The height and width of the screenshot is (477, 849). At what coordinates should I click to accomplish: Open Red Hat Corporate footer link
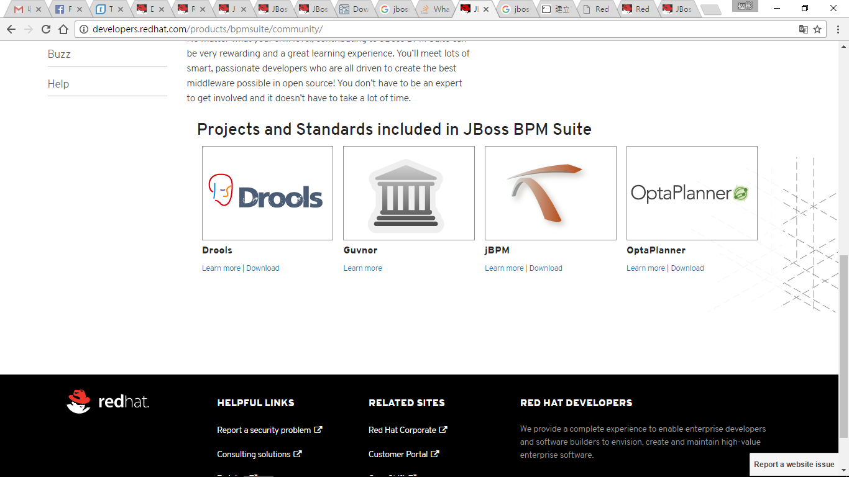(402, 430)
